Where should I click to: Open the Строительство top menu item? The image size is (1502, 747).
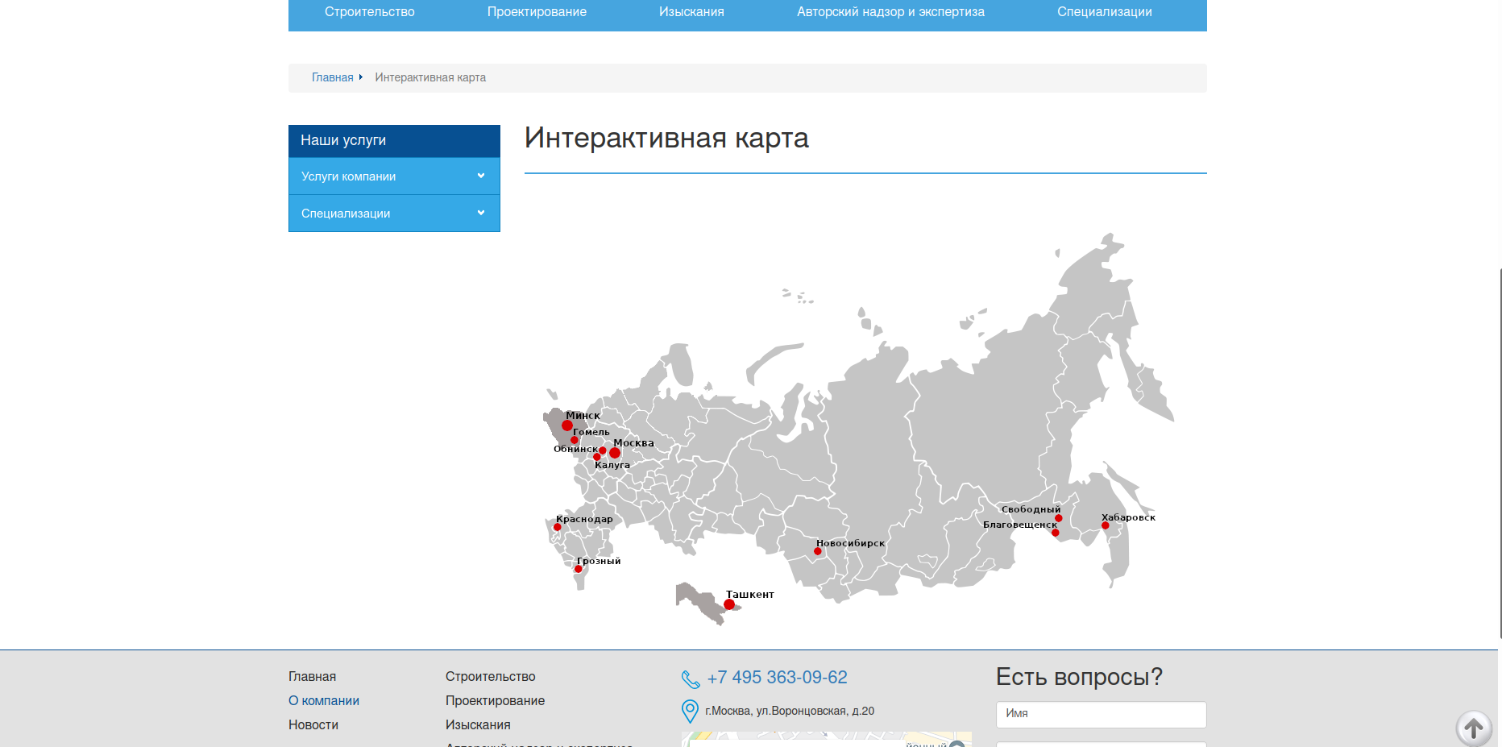370,12
